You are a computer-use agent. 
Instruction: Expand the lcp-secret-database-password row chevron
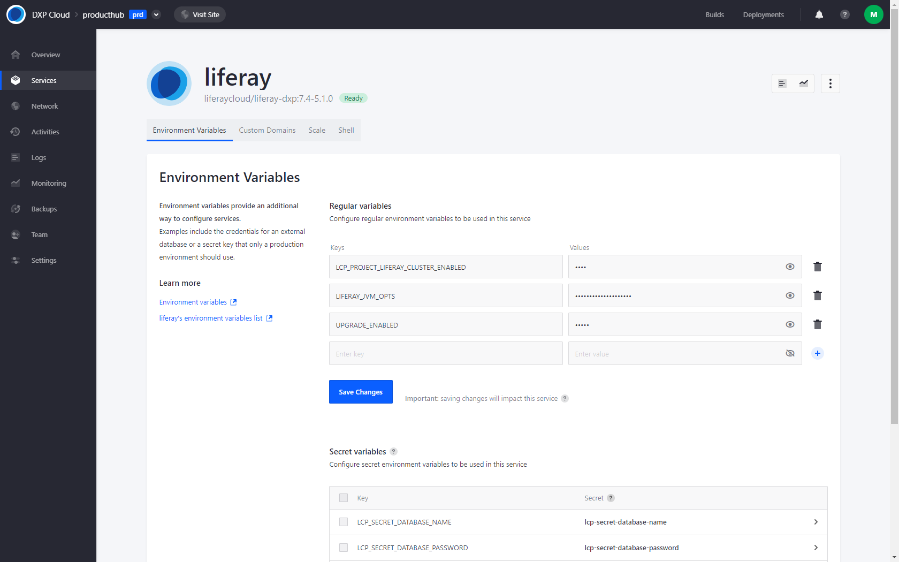pyautogui.click(x=816, y=548)
